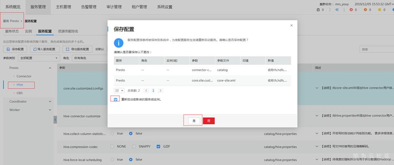Expand description of hive.compression-codec row

tap(317, 147)
